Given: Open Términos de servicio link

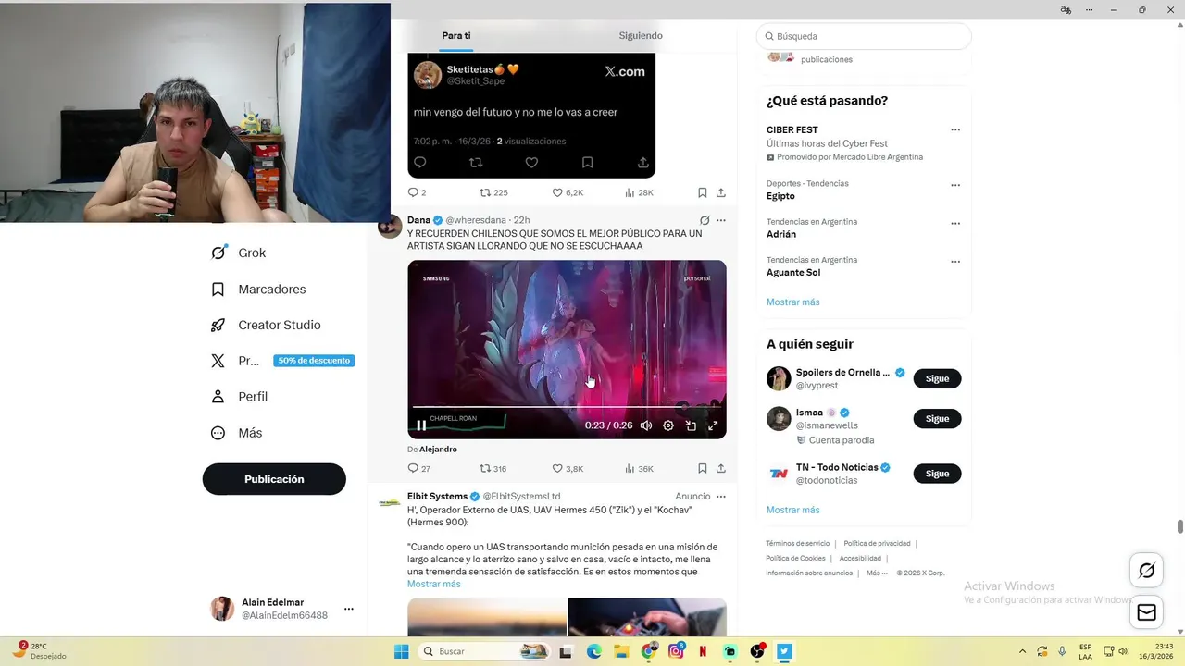Looking at the screenshot, I should [x=797, y=544].
